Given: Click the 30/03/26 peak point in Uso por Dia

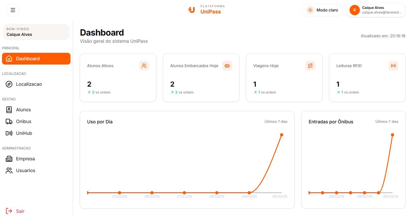Looking at the screenshot, I should 282,135.
